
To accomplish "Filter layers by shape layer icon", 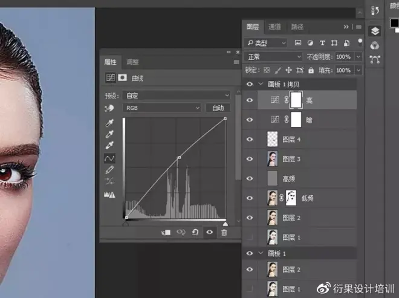I will pyautogui.click(x=334, y=43).
